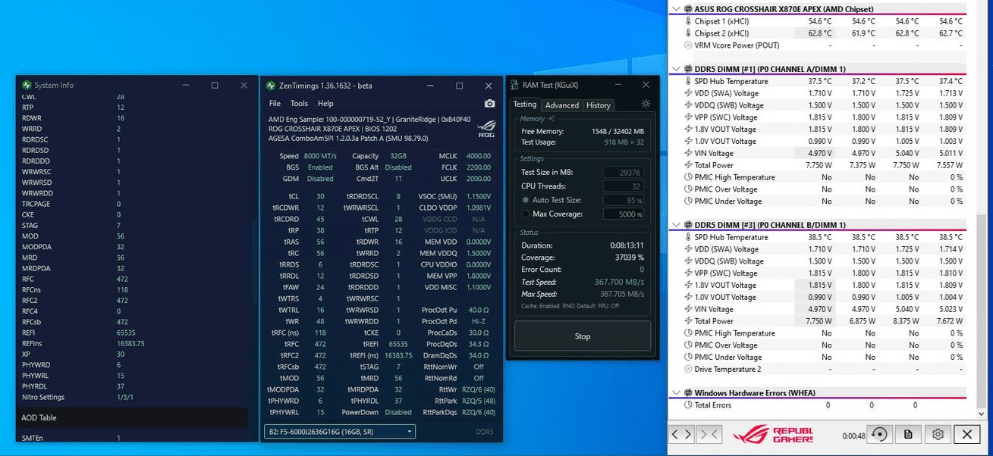The image size is (993, 456).
Task: Open the DIMM selector dropdown B2: F5-6000J2636G16G
Action: click(340, 432)
